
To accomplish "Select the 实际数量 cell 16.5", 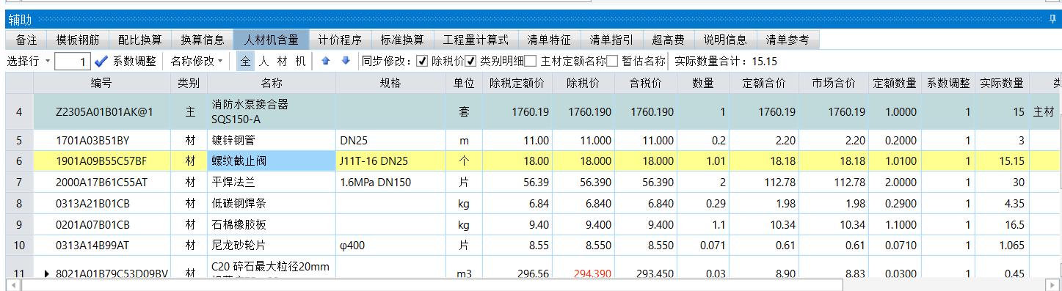I will (1002, 225).
